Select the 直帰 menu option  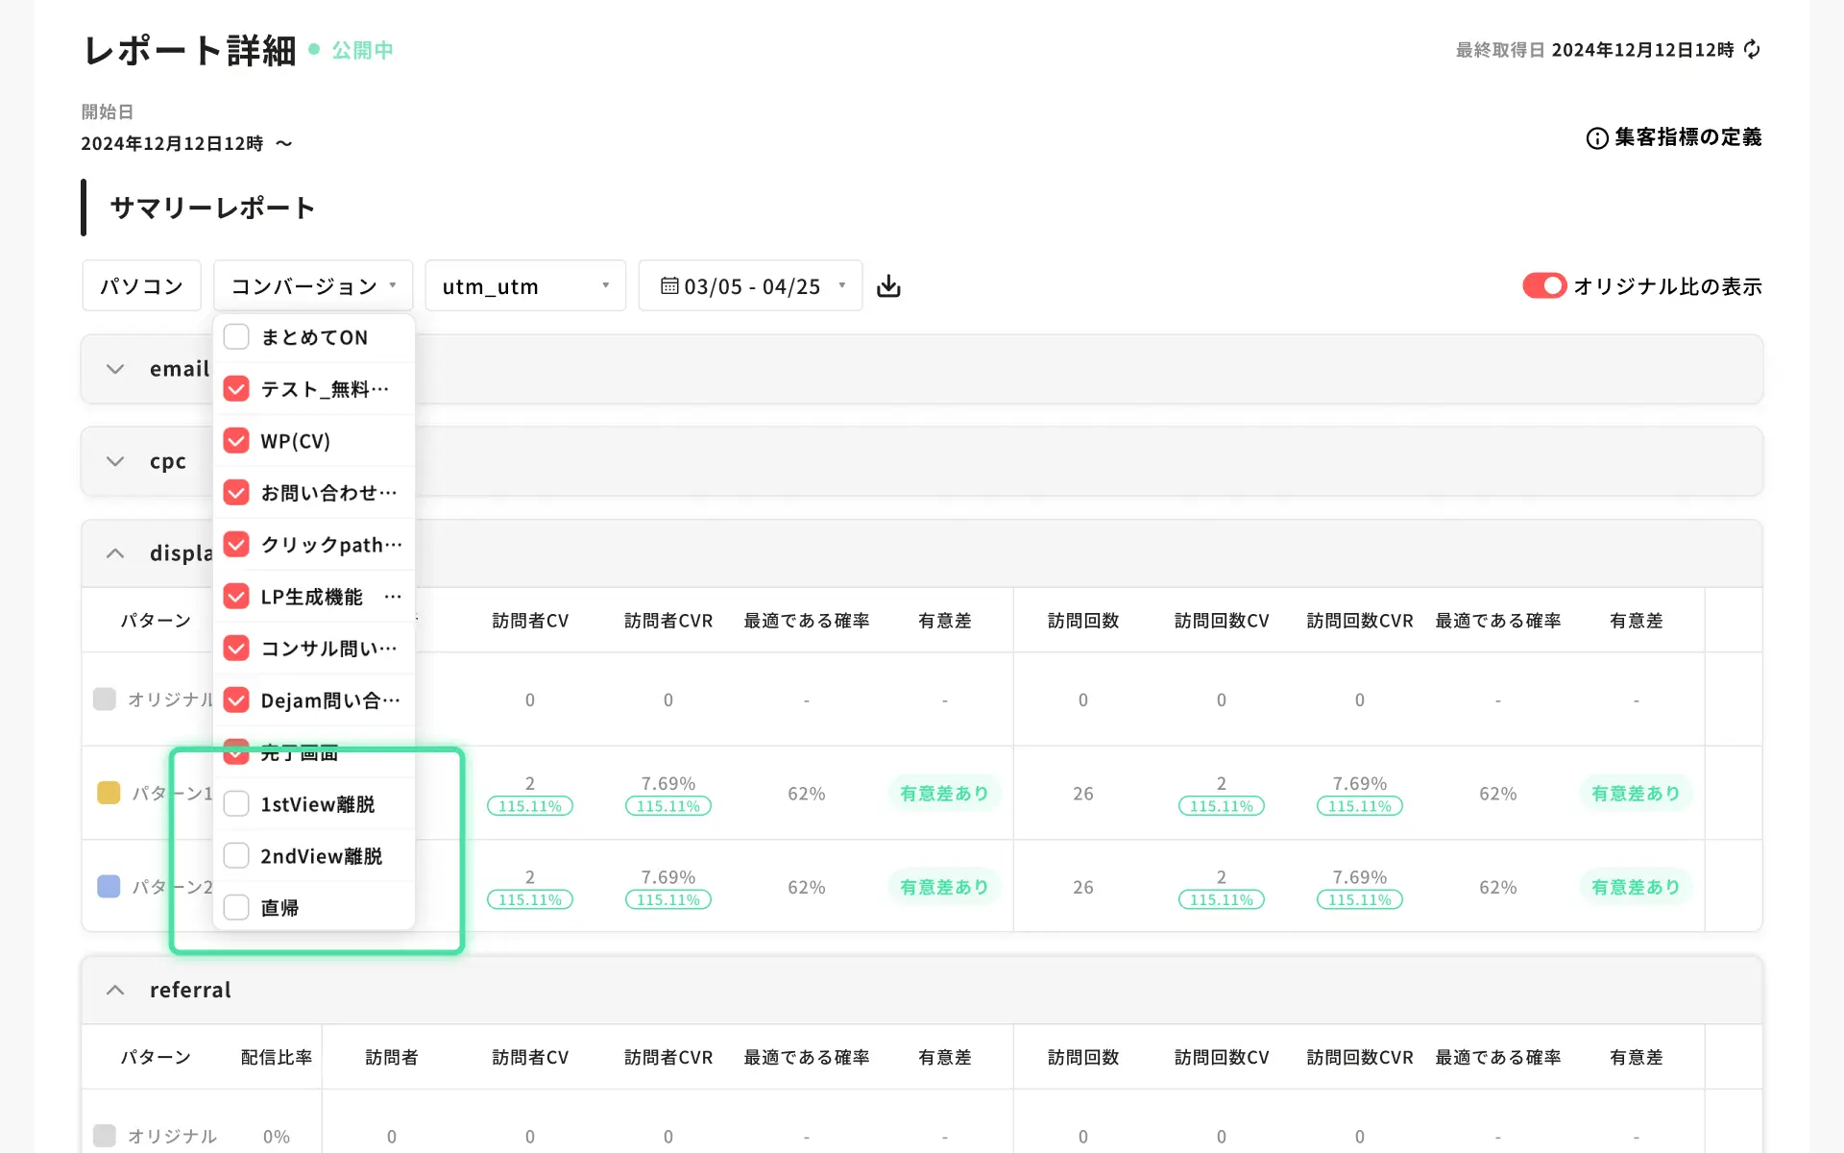click(x=279, y=908)
